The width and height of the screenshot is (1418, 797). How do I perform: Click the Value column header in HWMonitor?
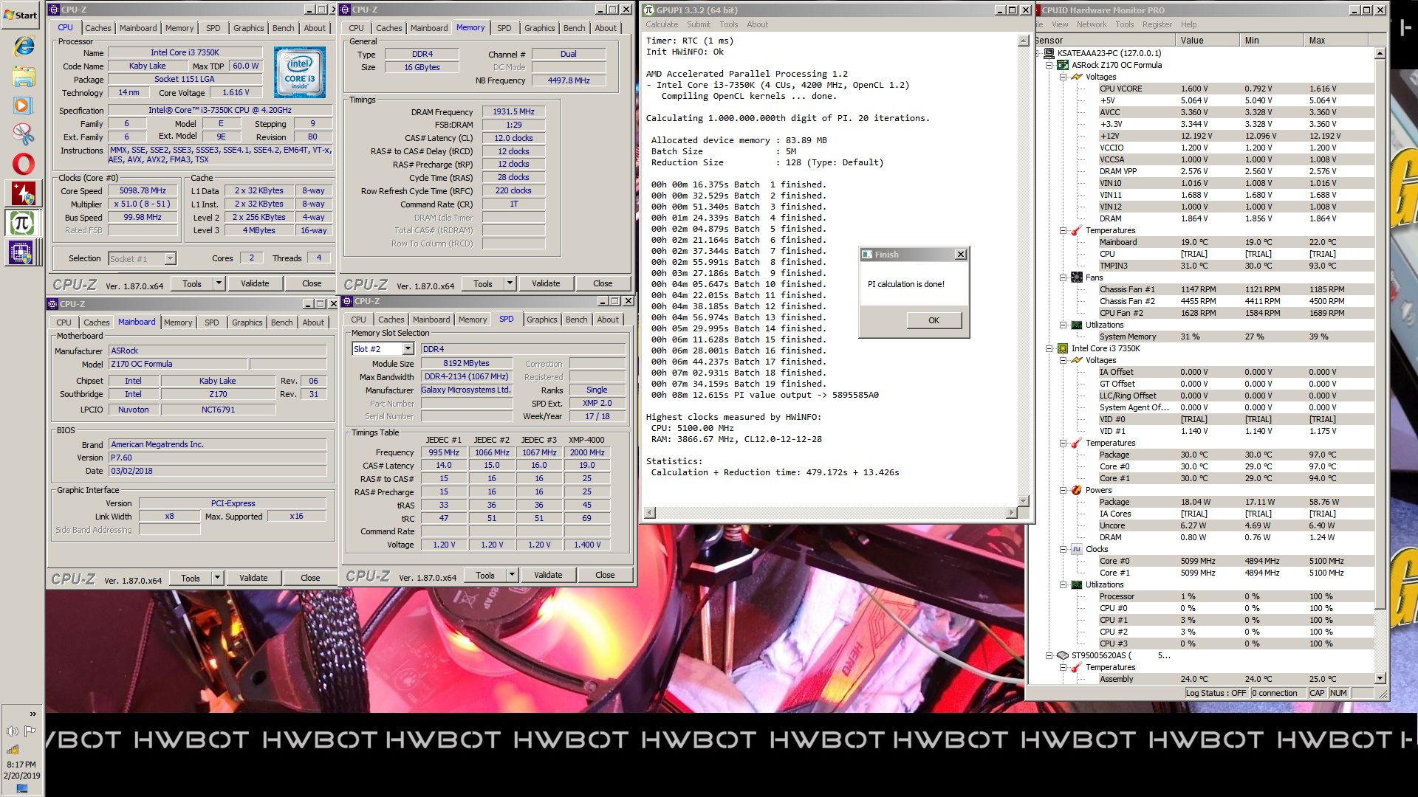point(1209,41)
